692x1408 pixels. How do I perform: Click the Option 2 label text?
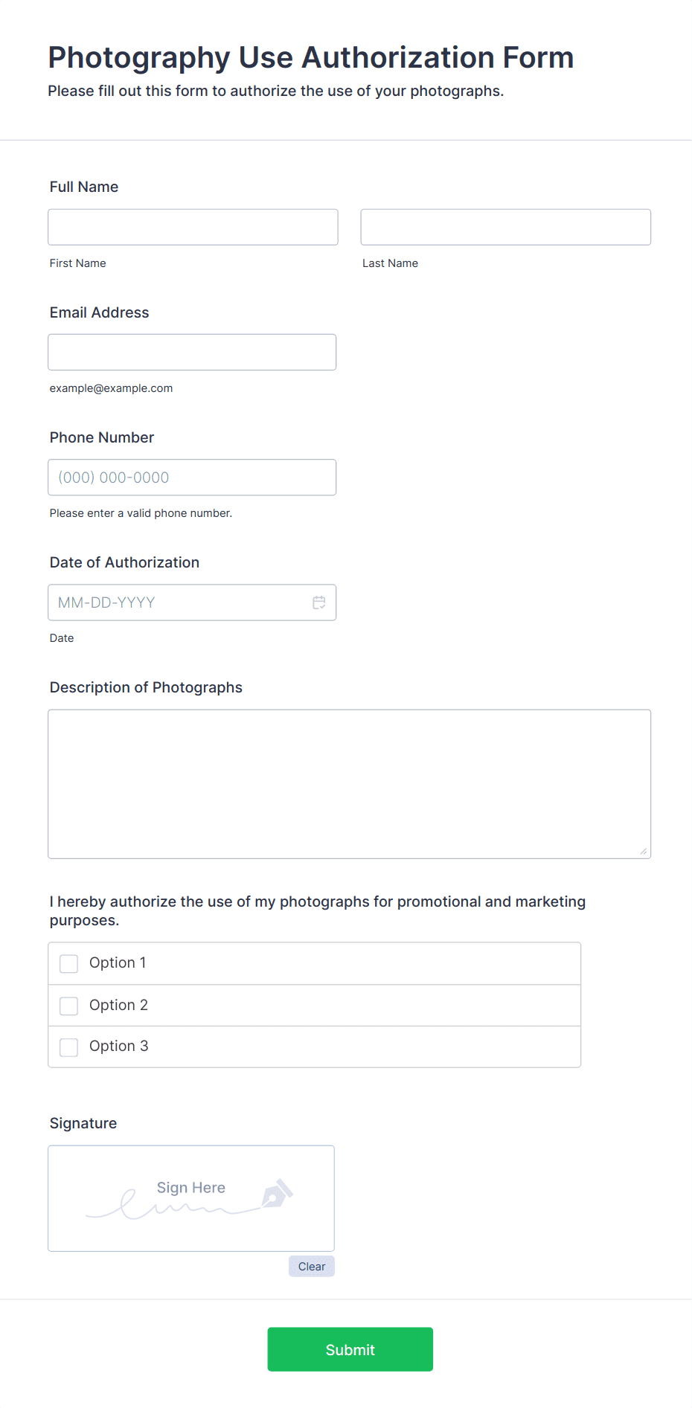coord(118,1005)
